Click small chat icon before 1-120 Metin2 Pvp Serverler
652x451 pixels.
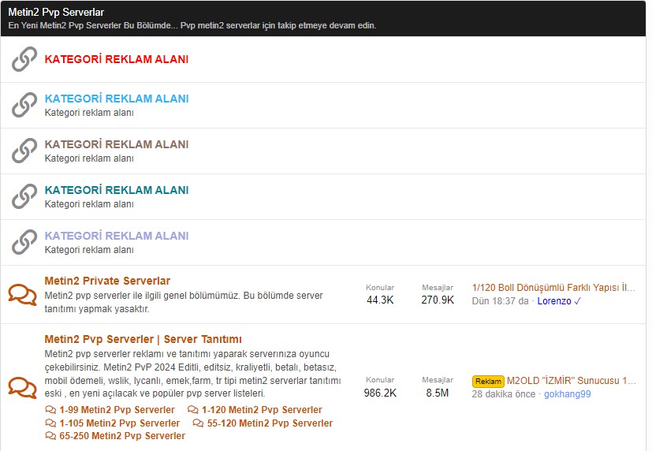(193, 410)
